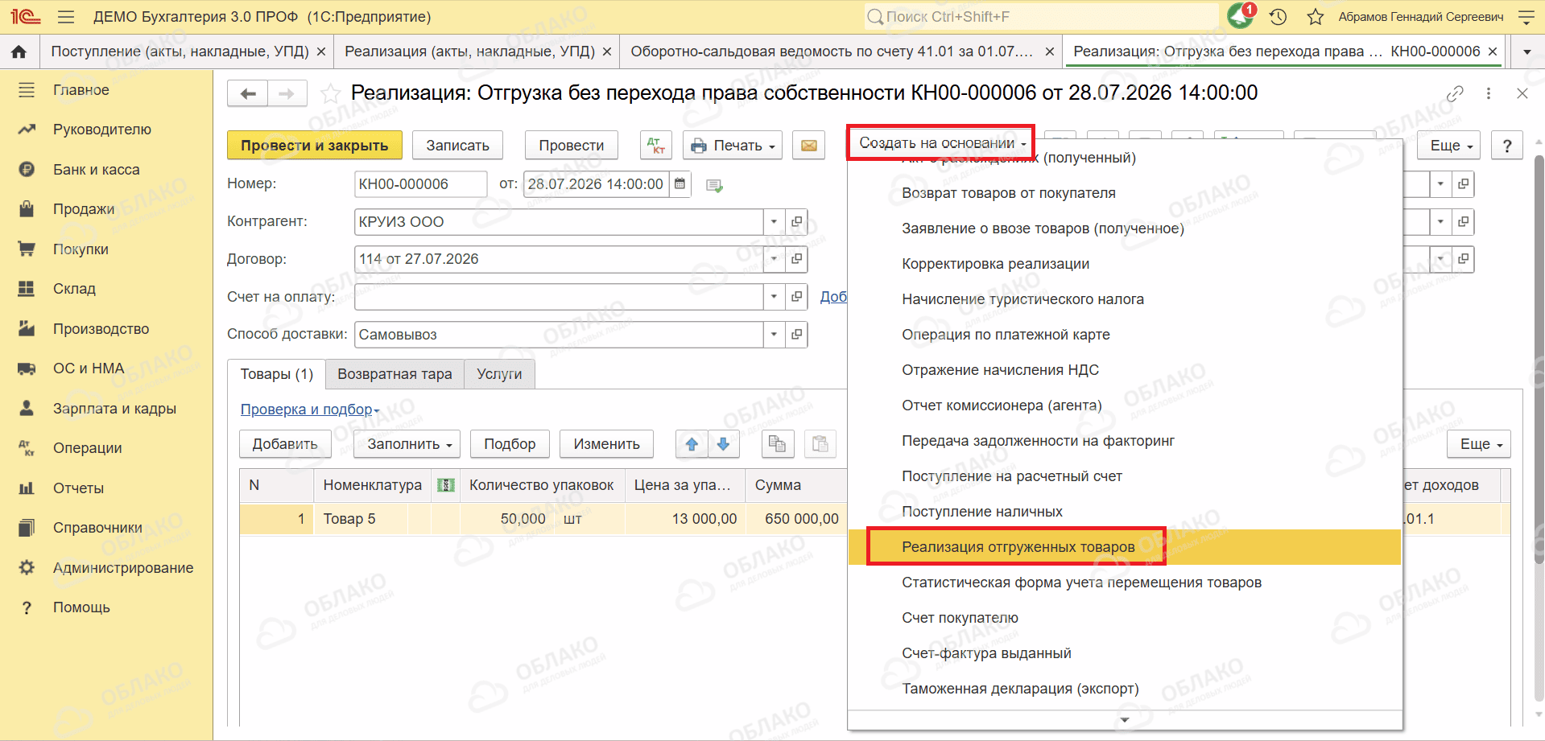
Task: Open the document more-actions dots menu
Action: click(x=1489, y=94)
